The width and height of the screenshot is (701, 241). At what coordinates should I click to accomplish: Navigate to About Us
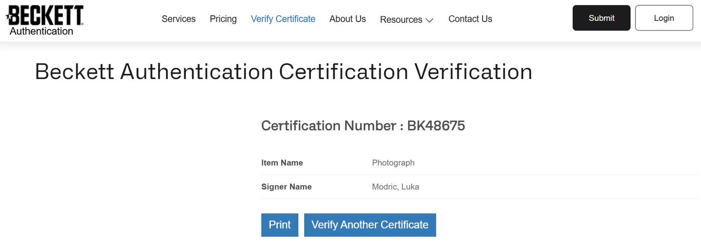coord(347,19)
